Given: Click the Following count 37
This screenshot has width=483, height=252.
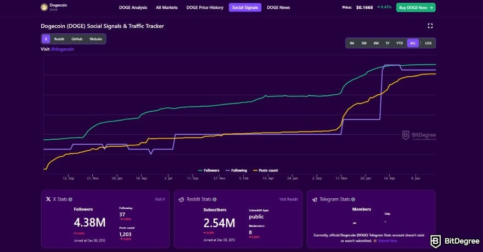Looking at the screenshot, I should pyautogui.click(x=122, y=215).
